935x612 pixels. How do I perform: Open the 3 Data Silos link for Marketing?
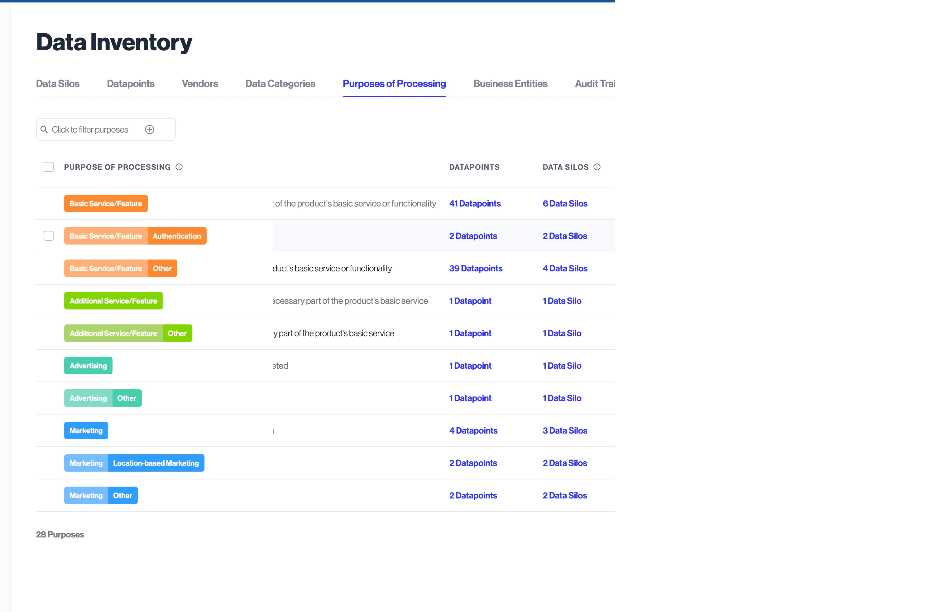(x=564, y=431)
